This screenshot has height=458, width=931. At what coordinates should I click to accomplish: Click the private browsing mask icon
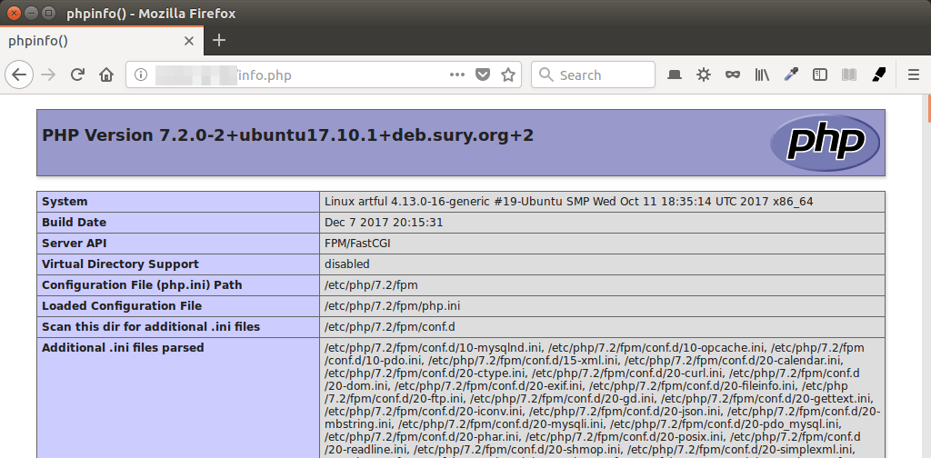tap(732, 75)
